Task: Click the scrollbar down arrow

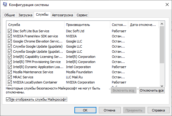Action: (162, 86)
